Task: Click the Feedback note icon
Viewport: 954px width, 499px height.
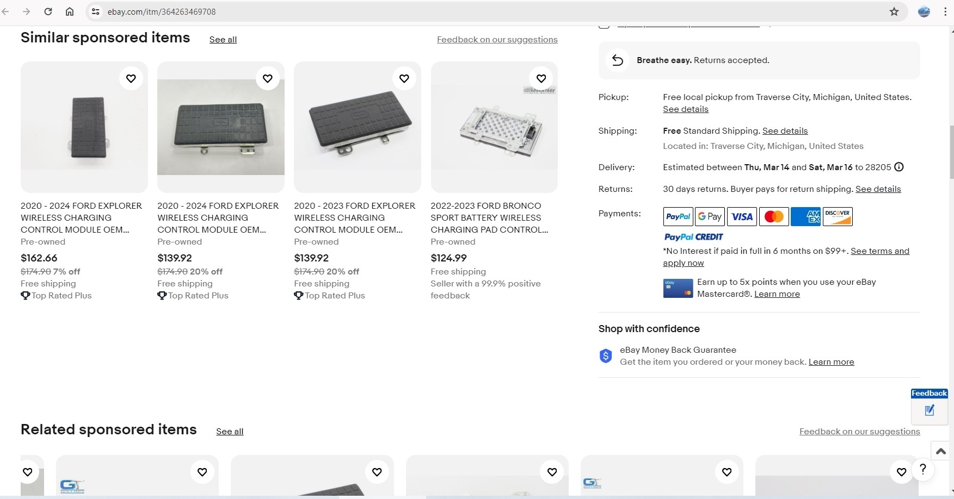Action: click(x=930, y=410)
